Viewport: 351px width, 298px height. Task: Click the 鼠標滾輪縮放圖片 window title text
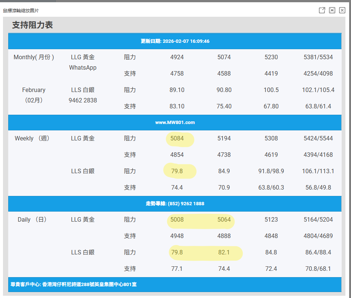click(x=21, y=10)
